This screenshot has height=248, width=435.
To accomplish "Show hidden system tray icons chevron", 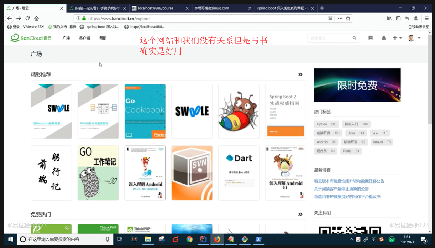I will pyautogui.click(x=351, y=239).
